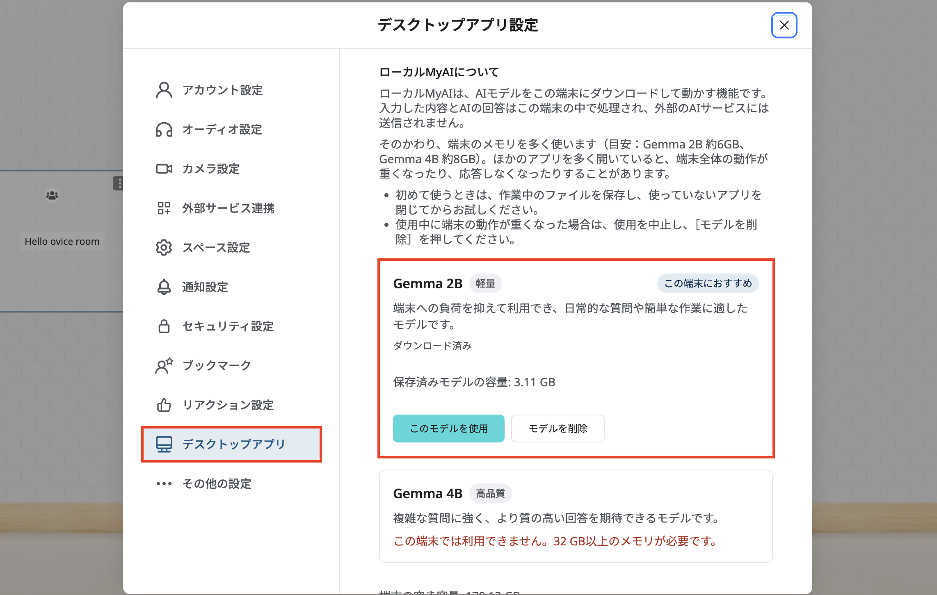Click the カメラ設定 camera icon
Viewport: 937px width, 595px height.
(164, 169)
